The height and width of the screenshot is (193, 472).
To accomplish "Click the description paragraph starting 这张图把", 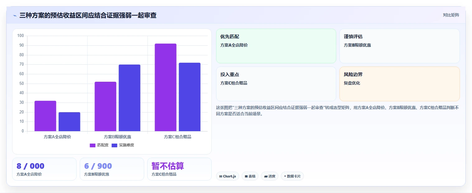I will tap(337, 111).
